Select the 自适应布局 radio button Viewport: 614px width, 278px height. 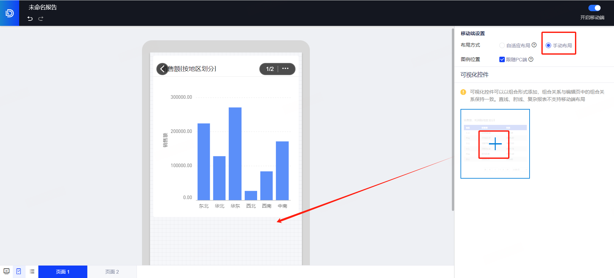pyautogui.click(x=502, y=45)
